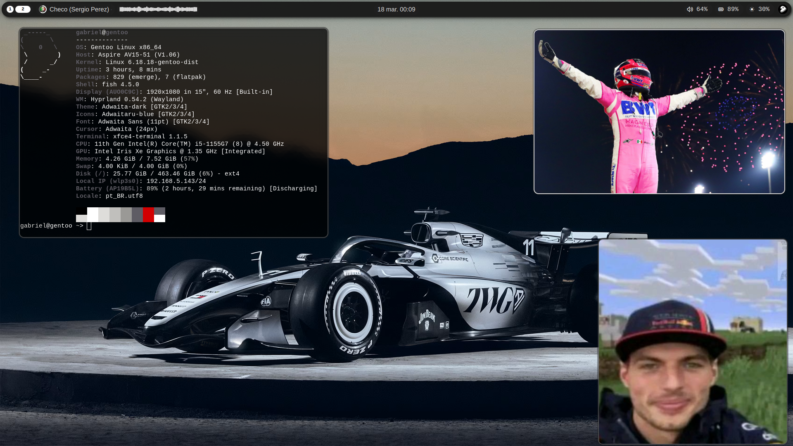
Task: Click the audio visualizer waveform
Action: click(x=158, y=9)
